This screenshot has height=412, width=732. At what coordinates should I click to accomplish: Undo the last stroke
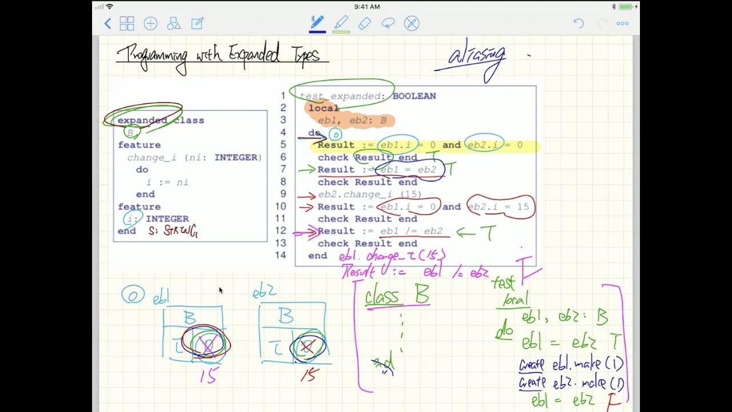pyautogui.click(x=579, y=23)
